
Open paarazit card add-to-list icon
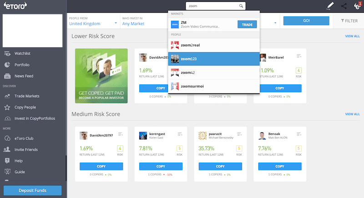pos(239,134)
